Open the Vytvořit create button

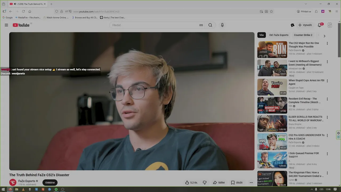pyautogui.click(x=305, y=25)
